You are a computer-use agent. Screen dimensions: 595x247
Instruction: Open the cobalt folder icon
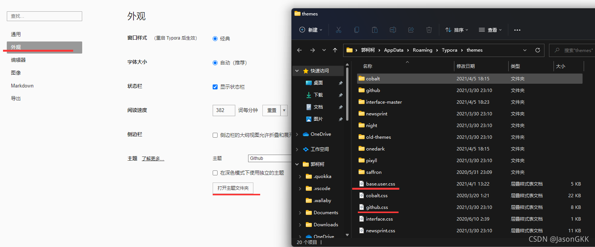click(x=362, y=78)
